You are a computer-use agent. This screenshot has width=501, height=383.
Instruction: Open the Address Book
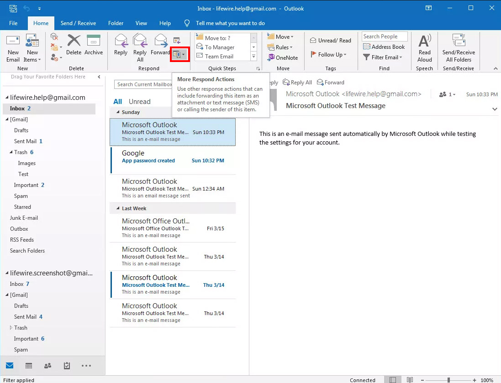pos(384,47)
